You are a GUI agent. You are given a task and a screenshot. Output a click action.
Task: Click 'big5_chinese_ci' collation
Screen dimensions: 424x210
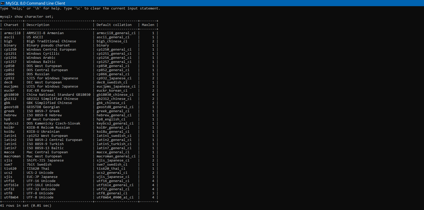(112, 41)
